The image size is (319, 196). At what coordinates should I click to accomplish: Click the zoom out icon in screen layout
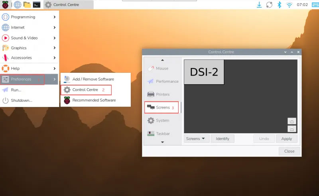(x=292, y=129)
